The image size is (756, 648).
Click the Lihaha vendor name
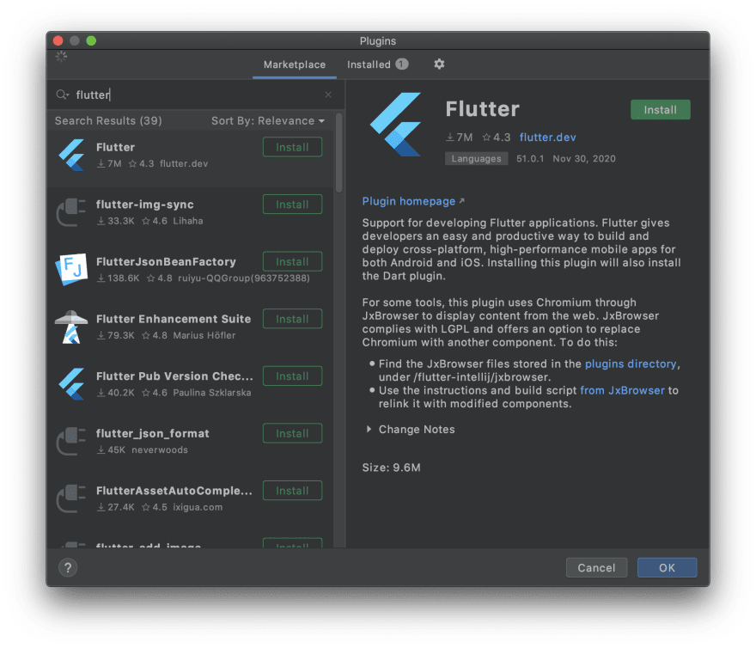188,221
